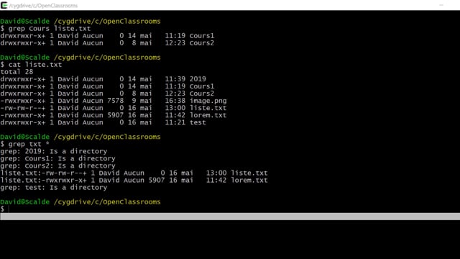Viewport: 460px width, 259px height.
Task: Click the 'image.png' file name in listing
Action: pyautogui.click(x=208, y=101)
